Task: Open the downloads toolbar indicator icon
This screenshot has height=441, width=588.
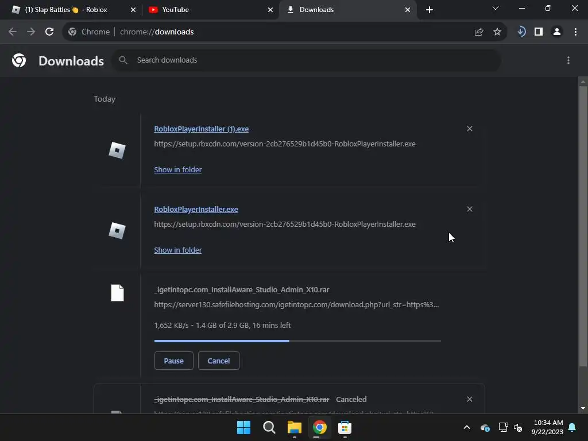Action: tap(521, 32)
